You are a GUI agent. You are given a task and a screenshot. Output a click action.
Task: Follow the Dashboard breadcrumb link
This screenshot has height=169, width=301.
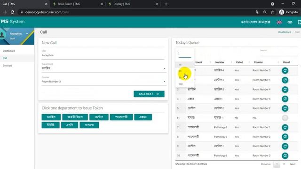[x=285, y=32]
